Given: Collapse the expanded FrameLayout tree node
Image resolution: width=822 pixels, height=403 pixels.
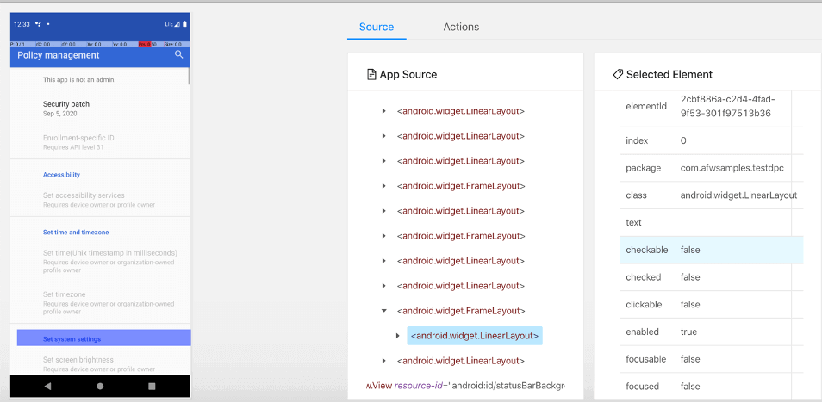Looking at the screenshot, I should tap(383, 311).
